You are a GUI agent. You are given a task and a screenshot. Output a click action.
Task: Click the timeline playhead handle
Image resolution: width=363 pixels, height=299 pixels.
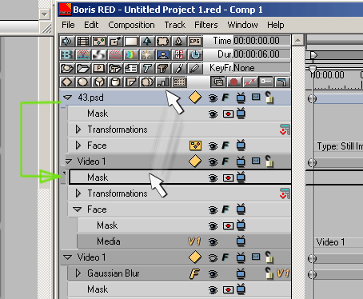tap(313, 69)
